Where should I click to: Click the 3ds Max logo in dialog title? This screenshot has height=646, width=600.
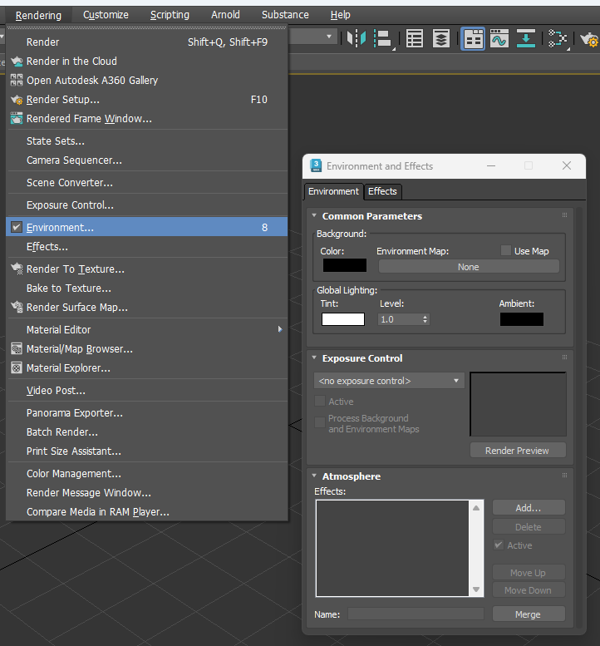pyautogui.click(x=316, y=165)
